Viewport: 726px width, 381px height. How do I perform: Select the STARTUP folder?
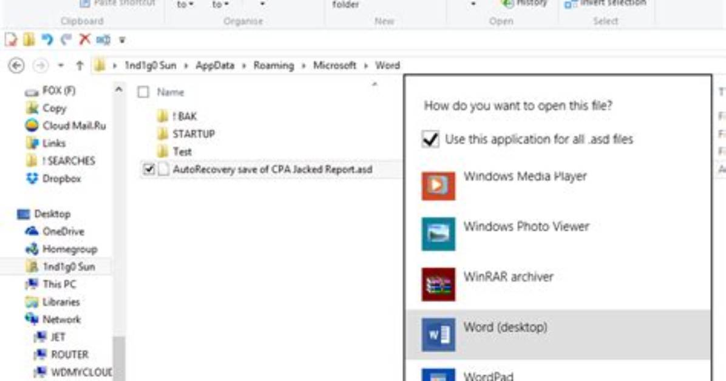pos(186,134)
